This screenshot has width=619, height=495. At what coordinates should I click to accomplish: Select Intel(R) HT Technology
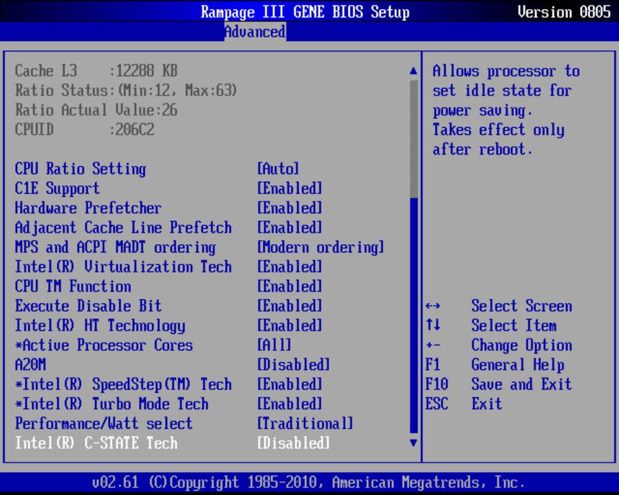coord(100,326)
